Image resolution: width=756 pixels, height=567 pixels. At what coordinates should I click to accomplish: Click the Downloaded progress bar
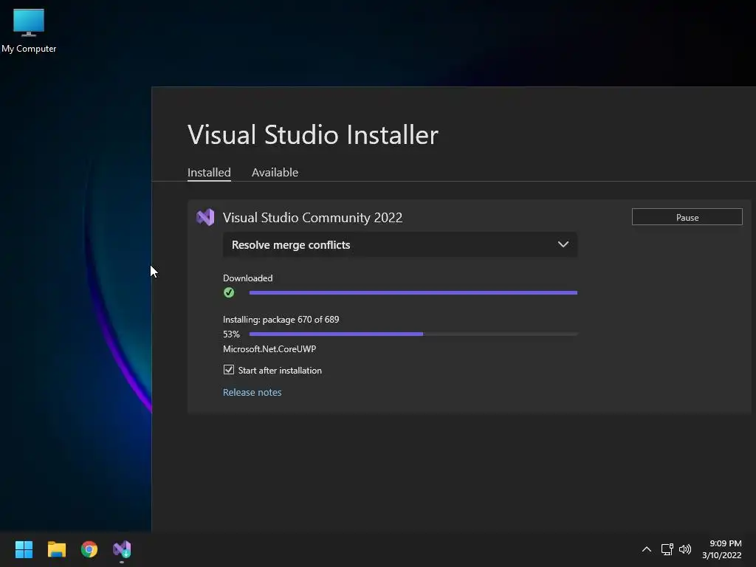[x=413, y=292]
